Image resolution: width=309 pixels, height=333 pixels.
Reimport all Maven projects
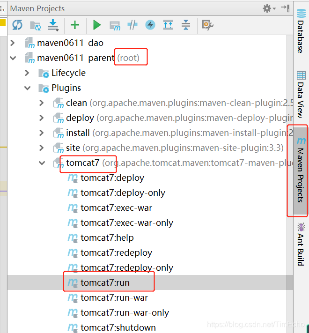[x=17, y=25]
